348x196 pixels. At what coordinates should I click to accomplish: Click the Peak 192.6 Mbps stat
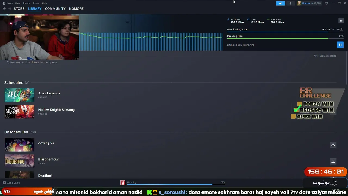[x=256, y=21]
